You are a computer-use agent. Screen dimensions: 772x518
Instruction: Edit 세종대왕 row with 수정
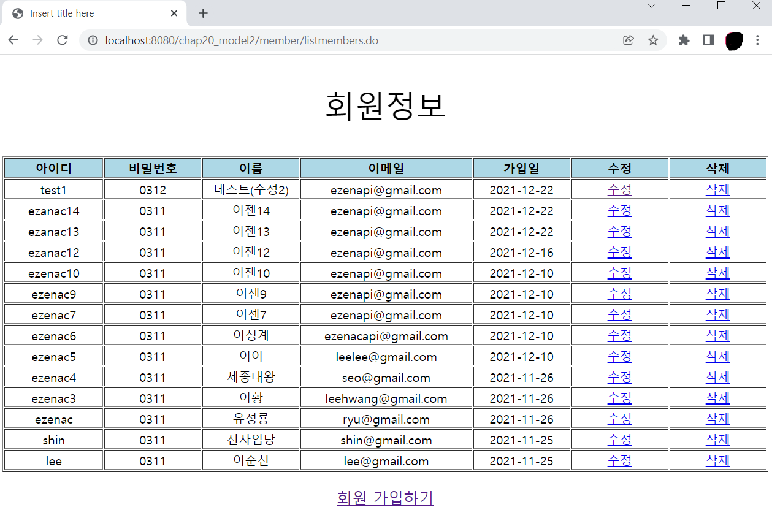coord(620,377)
